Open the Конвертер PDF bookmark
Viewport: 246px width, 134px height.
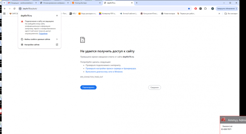[x=108, y=13]
